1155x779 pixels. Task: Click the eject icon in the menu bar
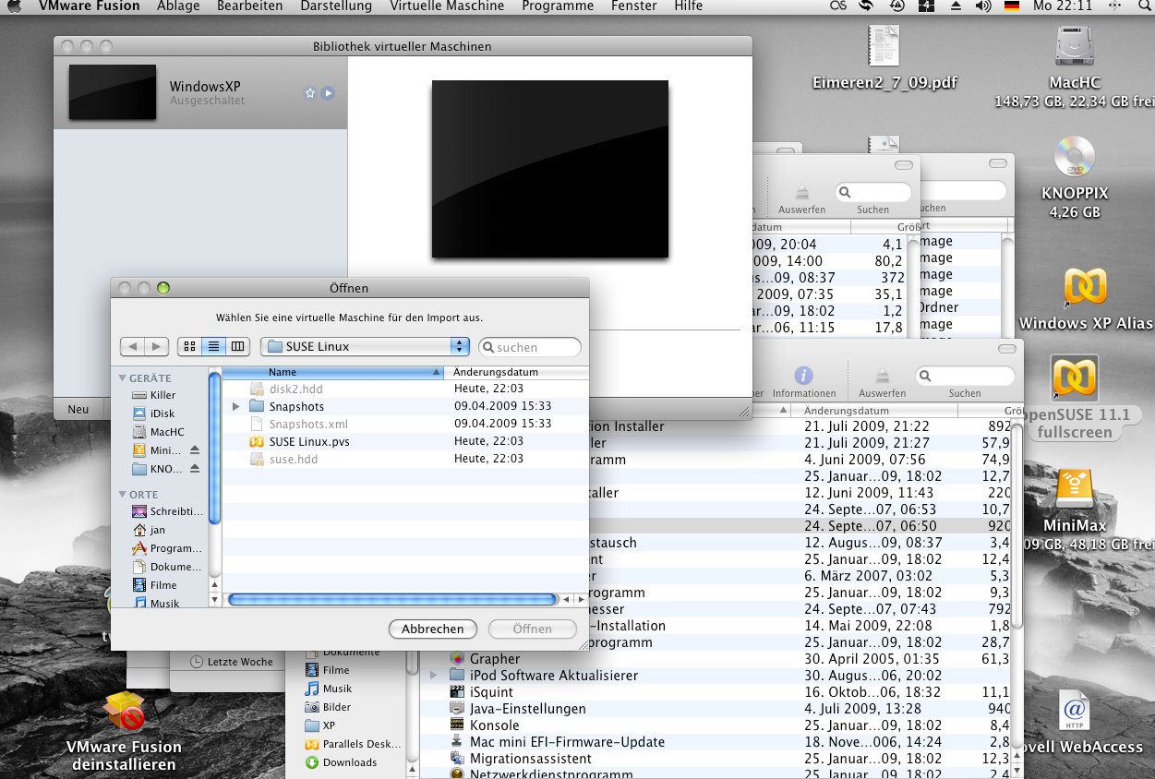956,6
